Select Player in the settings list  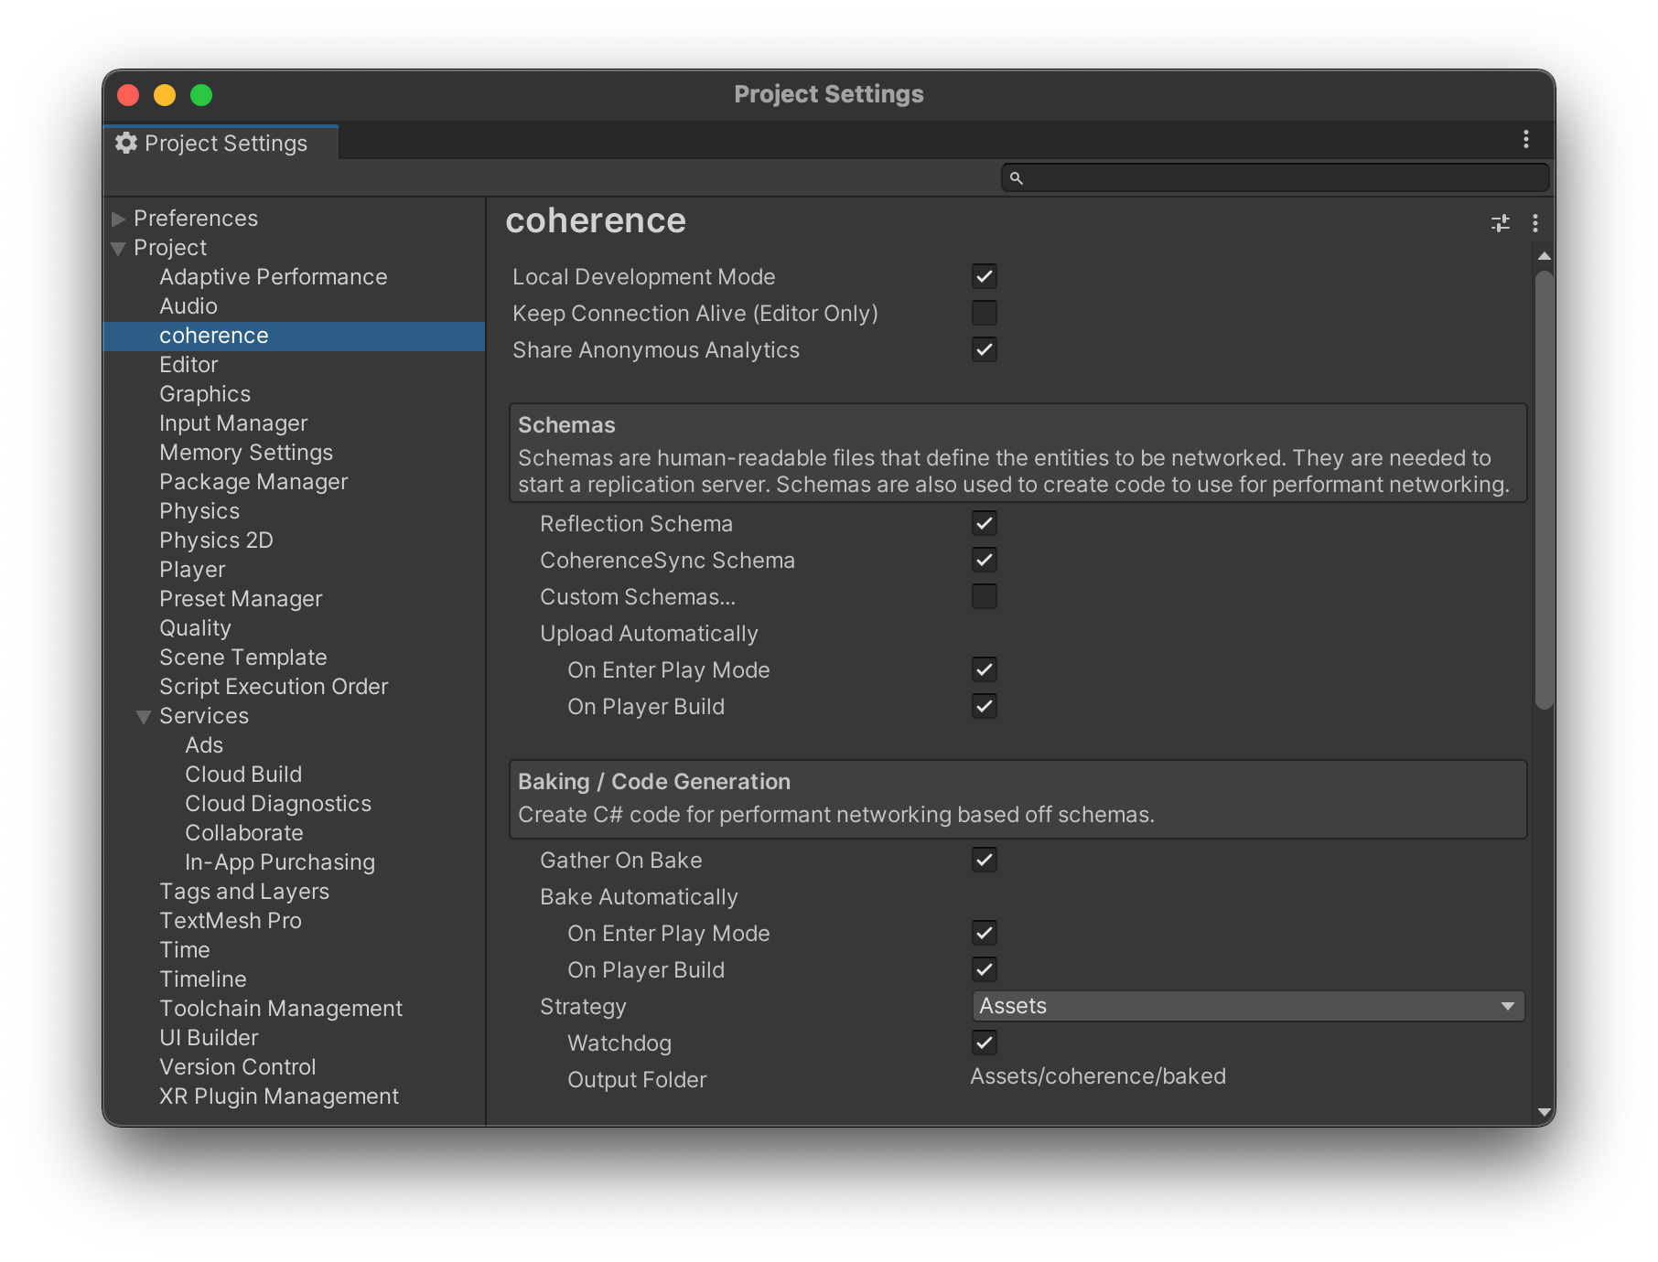192,570
